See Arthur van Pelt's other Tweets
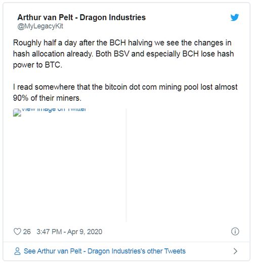Viewport: 253px width, 263px height. click(105, 251)
